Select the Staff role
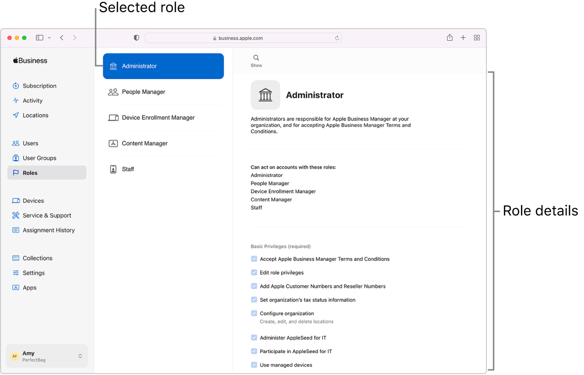This screenshot has height=375, width=584. (128, 169)
